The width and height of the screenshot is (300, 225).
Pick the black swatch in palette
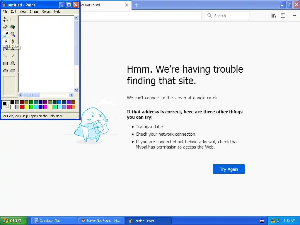coord(12,102)
